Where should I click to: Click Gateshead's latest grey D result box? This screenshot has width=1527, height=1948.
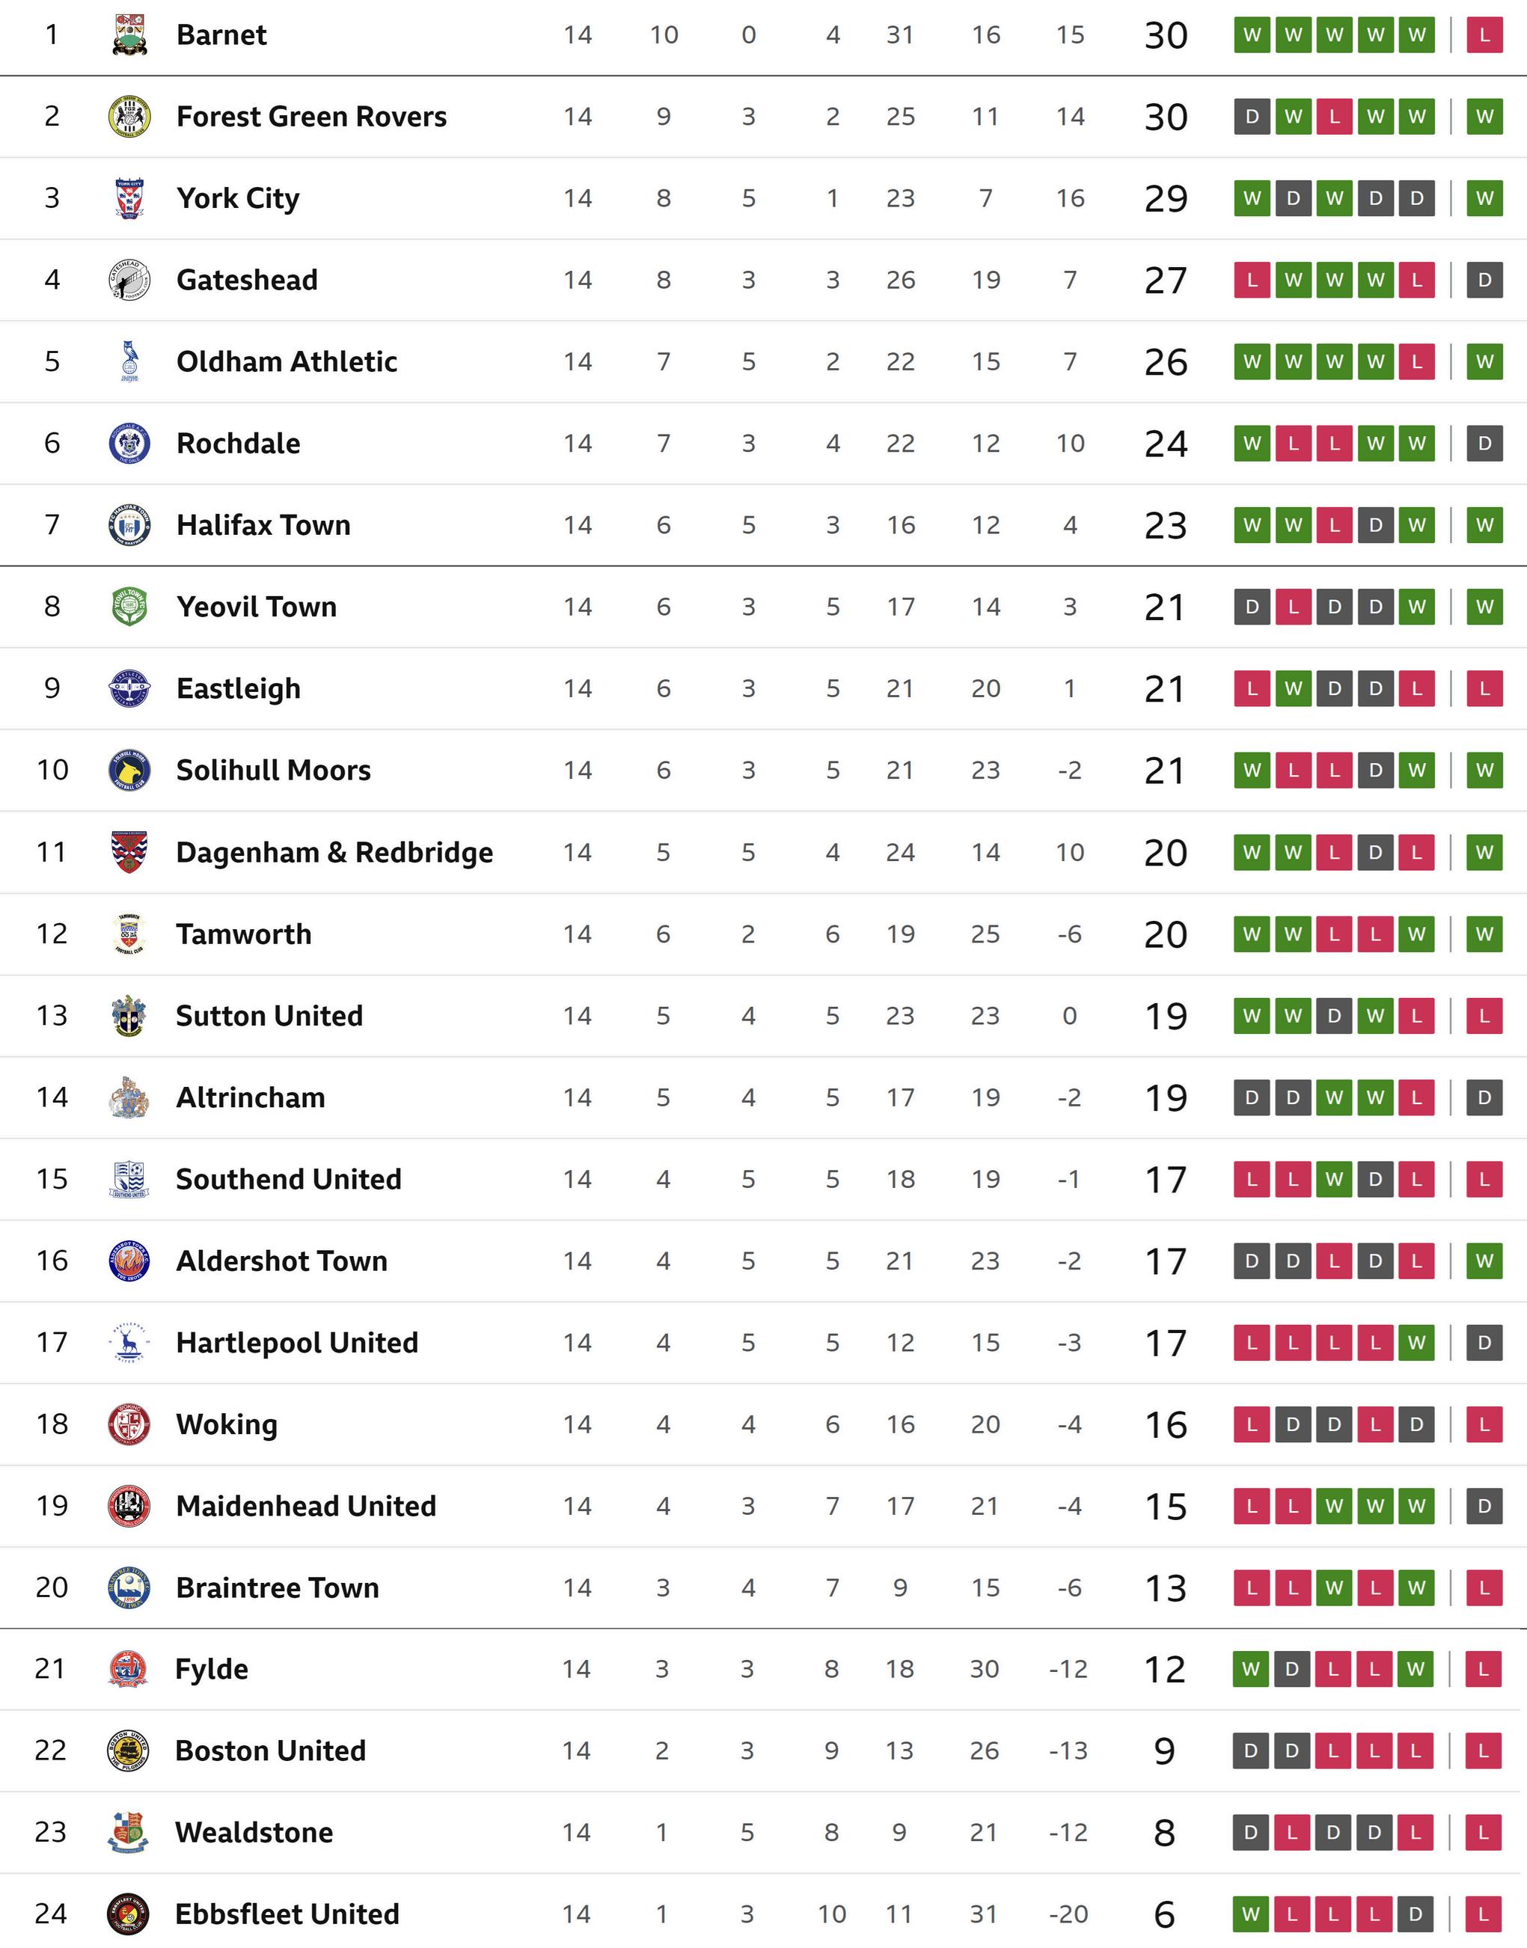pos(1484,280)
